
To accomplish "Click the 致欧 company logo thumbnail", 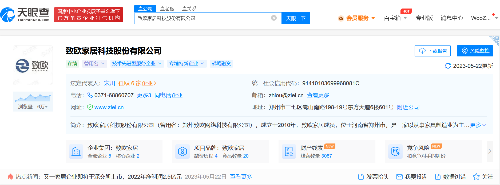I will (x=33, y=65).
